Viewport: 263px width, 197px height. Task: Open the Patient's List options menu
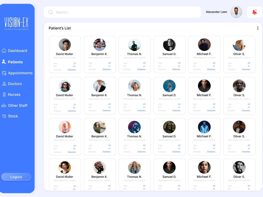click(x=258, y=28)
